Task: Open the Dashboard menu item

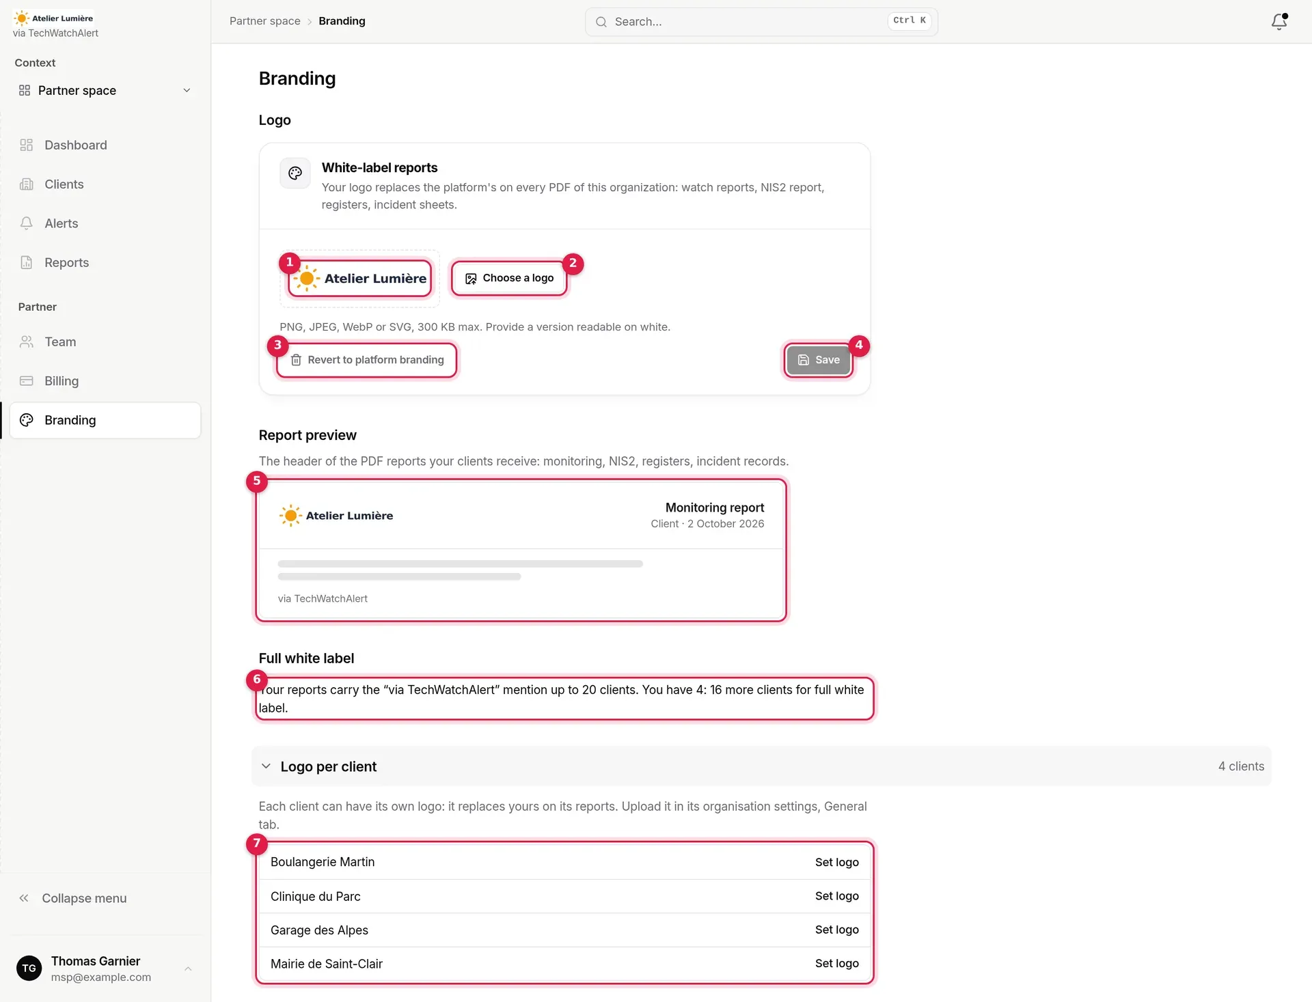Action: tap(105, 145)
